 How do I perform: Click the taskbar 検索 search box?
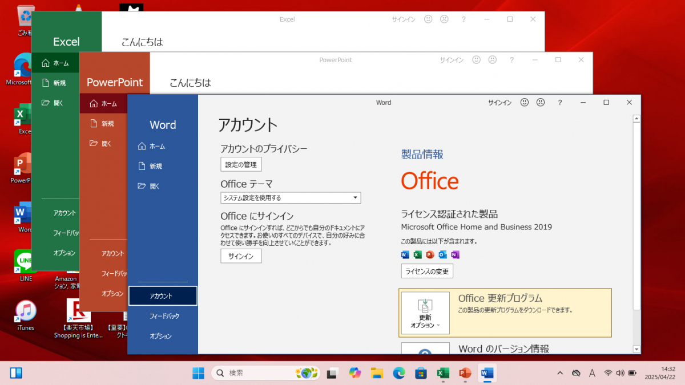266,373
